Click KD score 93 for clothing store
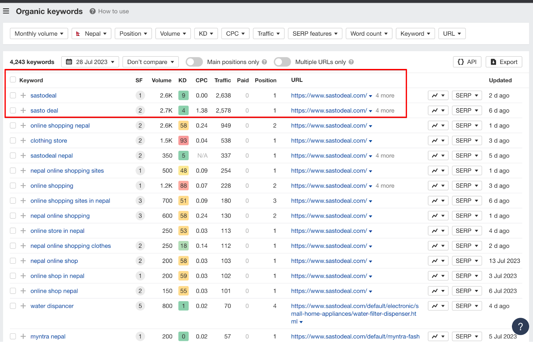533x342 pixels. coord(183,141)
